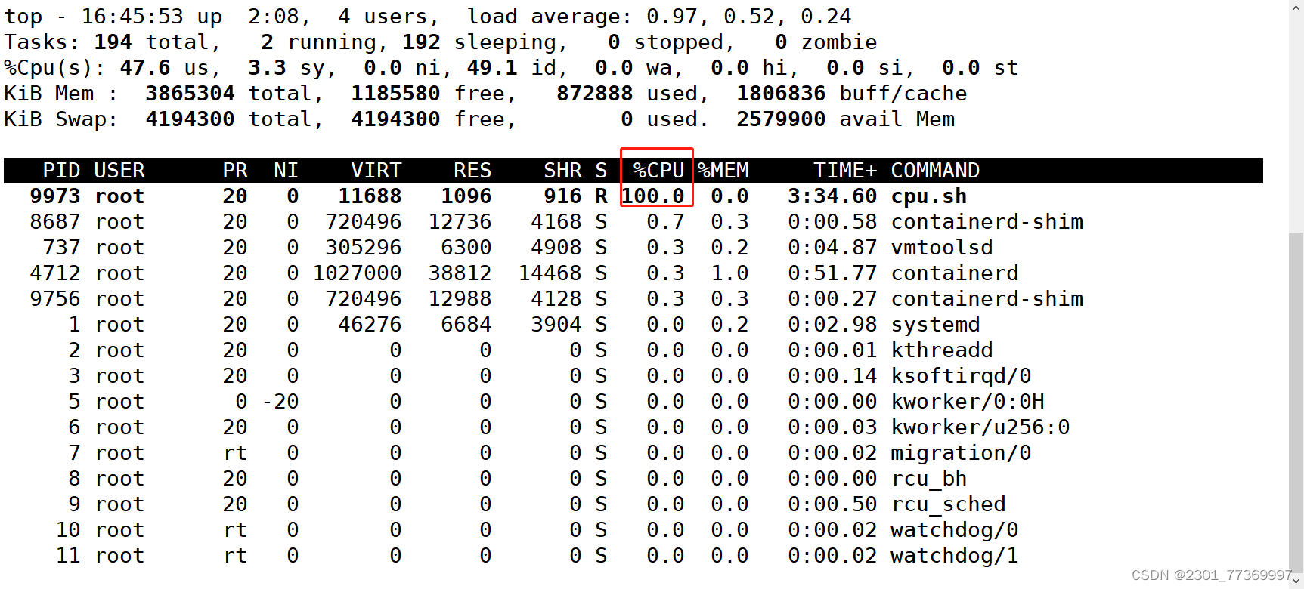Click the 49.1 id idle CPU value
Viewport: 1304px width, 589px height.
tap(492, 68)
